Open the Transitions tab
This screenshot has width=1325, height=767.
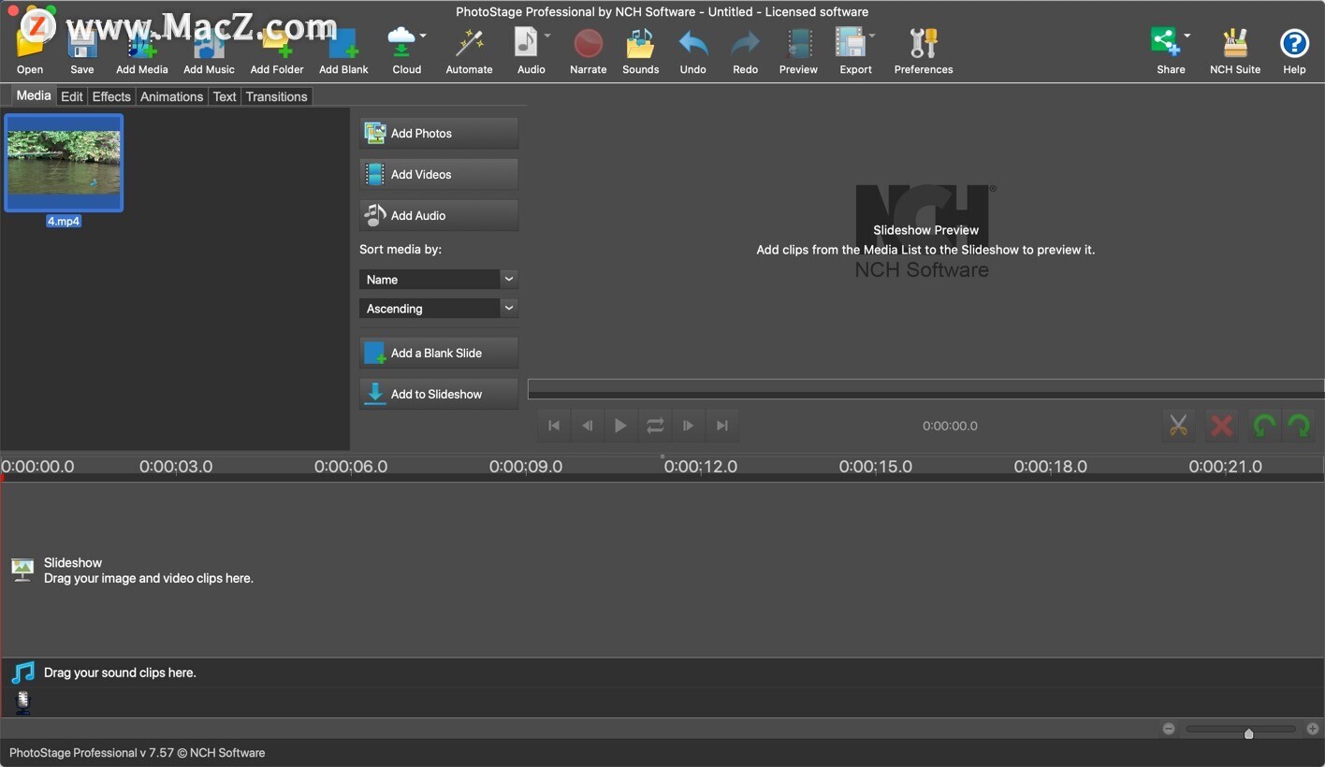276,96
